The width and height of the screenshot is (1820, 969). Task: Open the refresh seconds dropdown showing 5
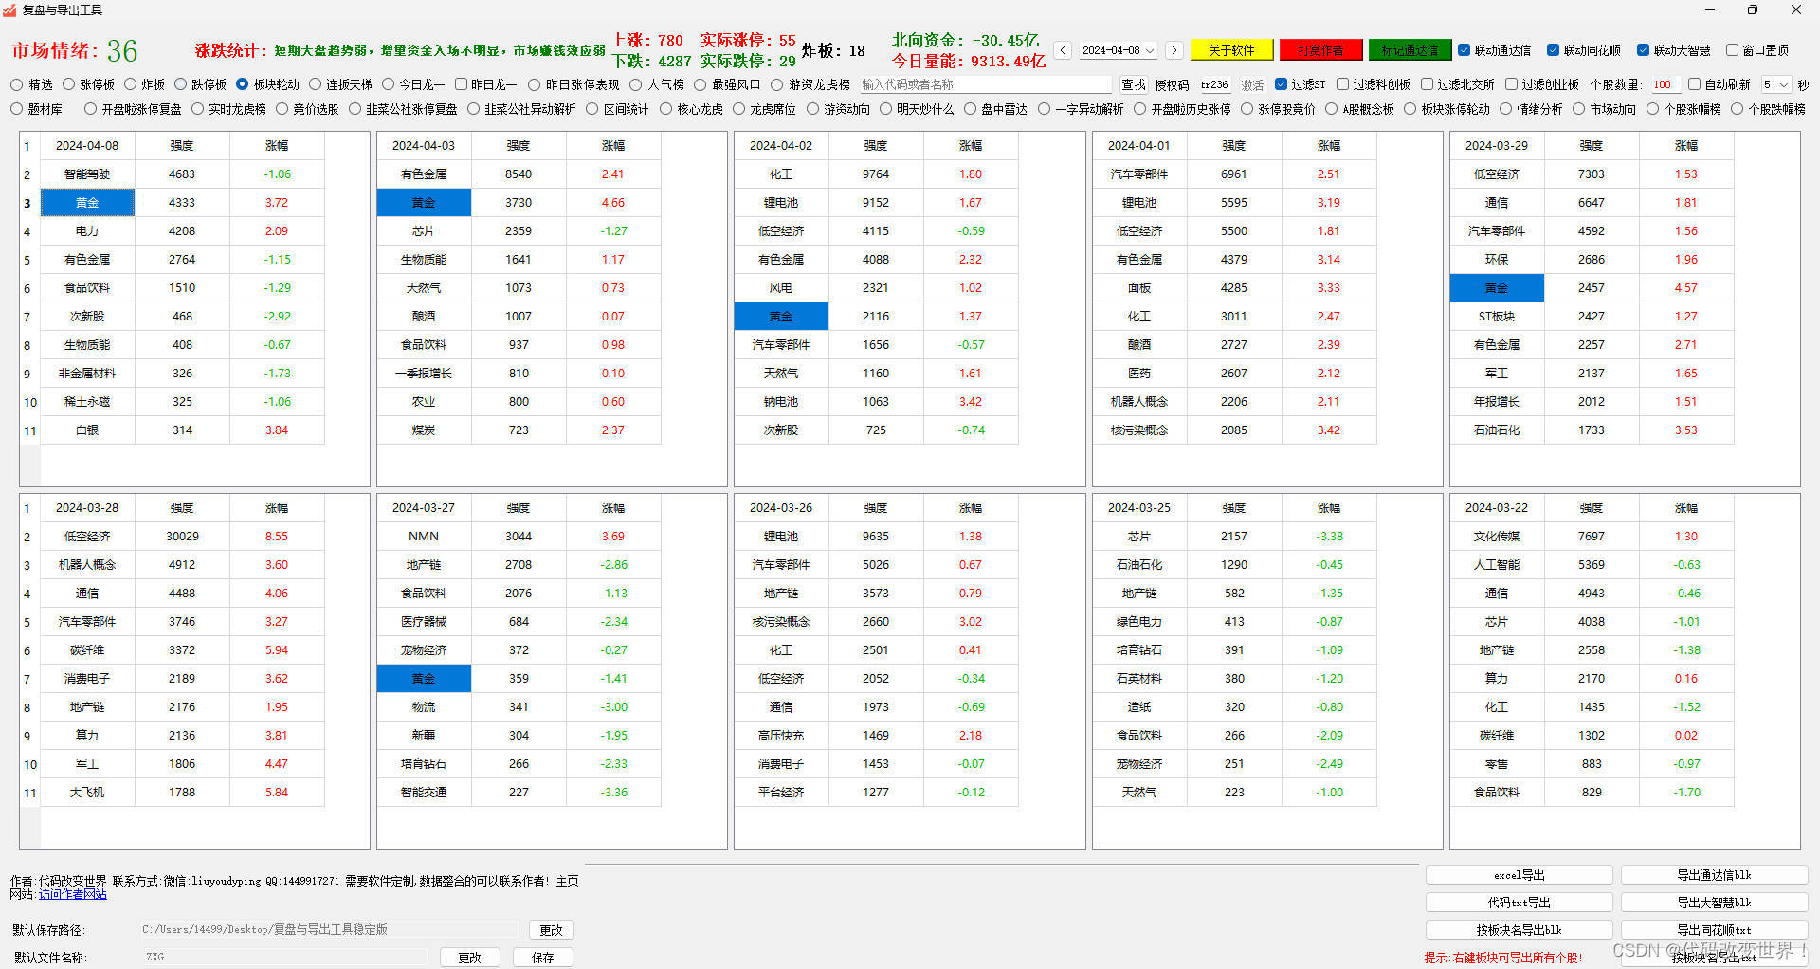(x=1776, y=84)
